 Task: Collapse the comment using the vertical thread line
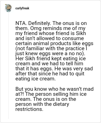pos(8,66)
